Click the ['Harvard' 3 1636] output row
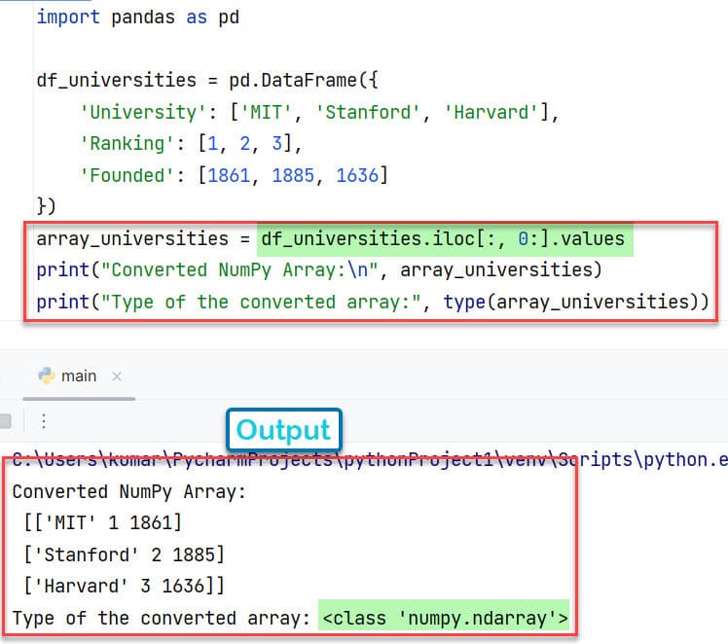Viewport: 728px width, 644px height. tap(124, 586)
